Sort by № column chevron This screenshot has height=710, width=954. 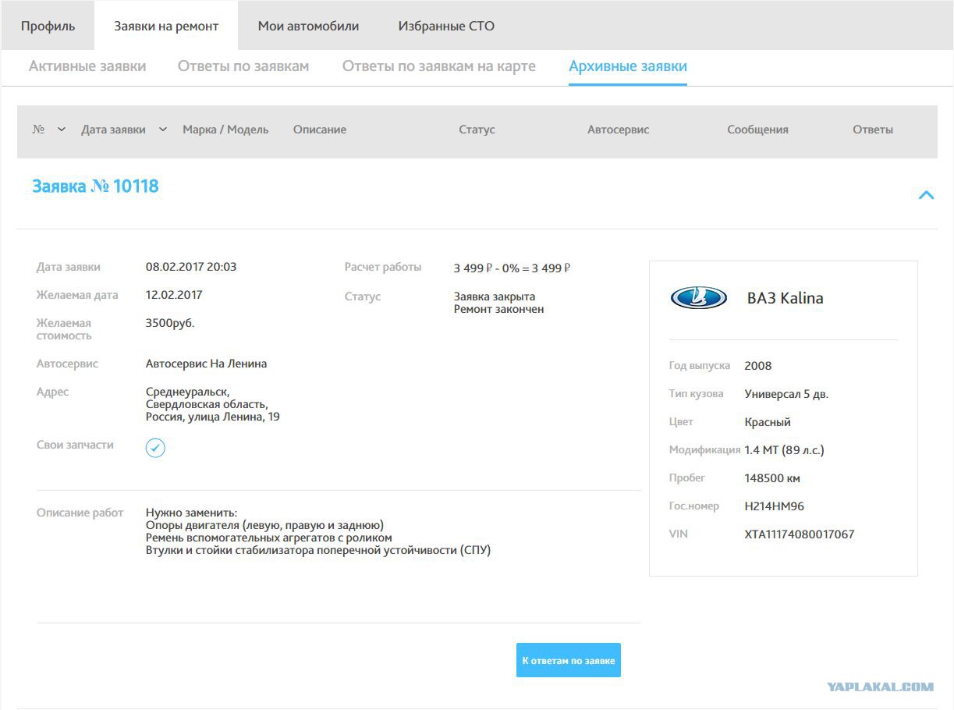(x=62, y=130)
